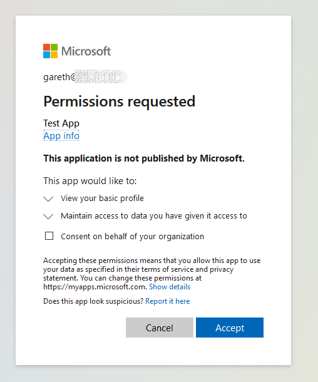This screenshot has width=318, height=382.
Task: Click the Permissions requested heading
Action: 120,101
